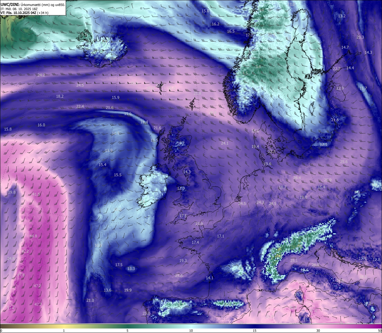
Task: Select the 15.8 value label
Action: point(8,129)
